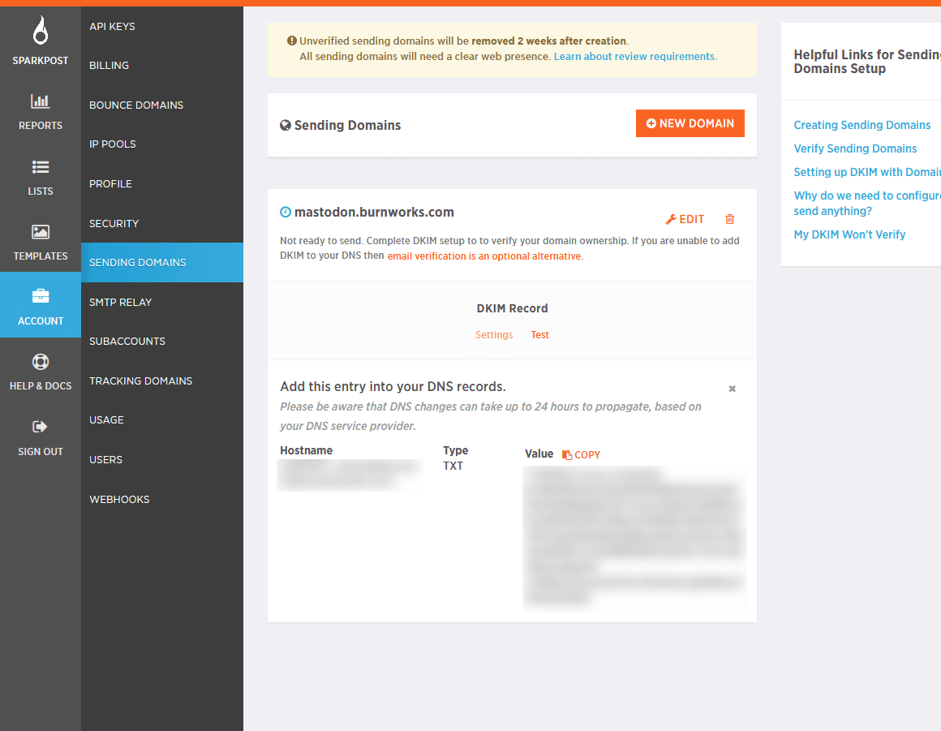Edit the mastodon.burnworks.com domain

(685, 219)
